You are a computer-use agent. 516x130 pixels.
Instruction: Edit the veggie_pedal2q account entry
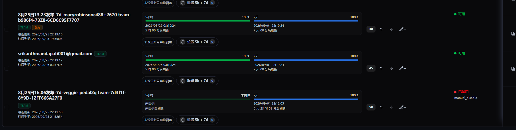pos(402,107)
